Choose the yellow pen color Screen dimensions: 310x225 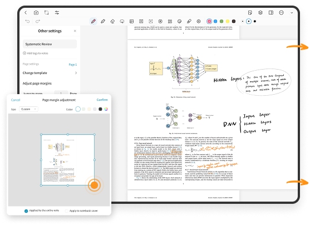[x=228, y=21]
